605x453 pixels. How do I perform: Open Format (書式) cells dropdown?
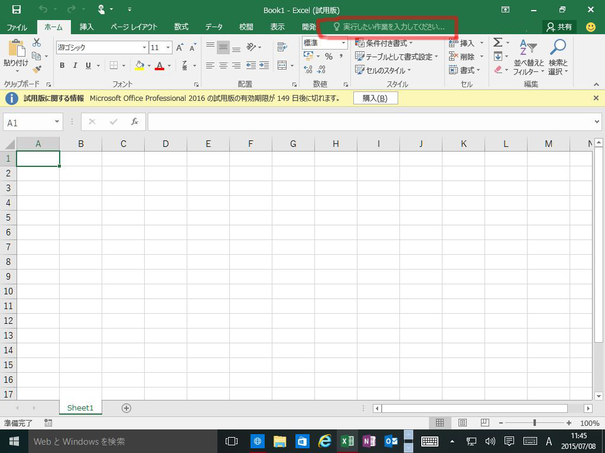coord(465,70)
